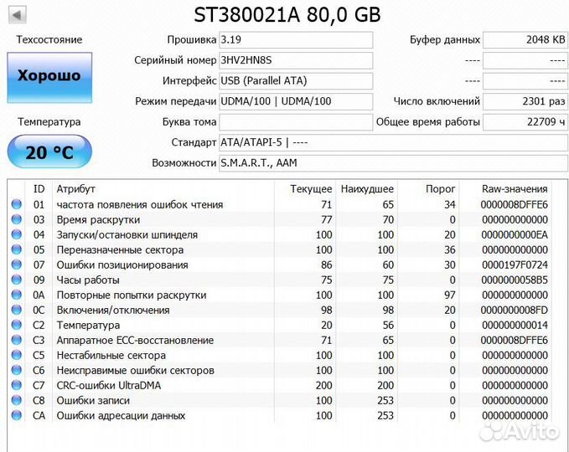Click status dot for Неисправимые ошибки секторов
This screenshot has height=452, width=569.
coord(16,370)
